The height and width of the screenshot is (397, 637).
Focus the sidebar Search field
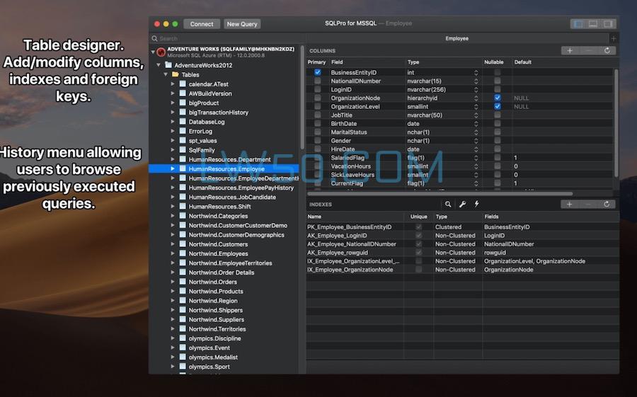[227, 39]
